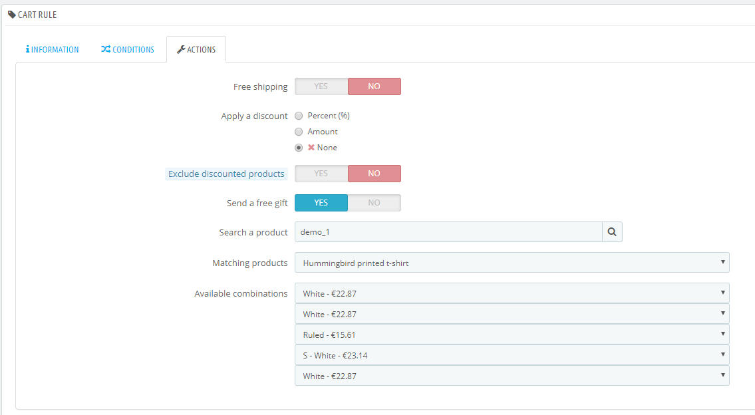Open the Information tab

[52, 50]
